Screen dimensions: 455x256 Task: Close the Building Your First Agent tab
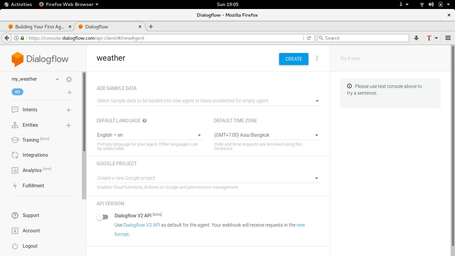(x=70, y=27)
